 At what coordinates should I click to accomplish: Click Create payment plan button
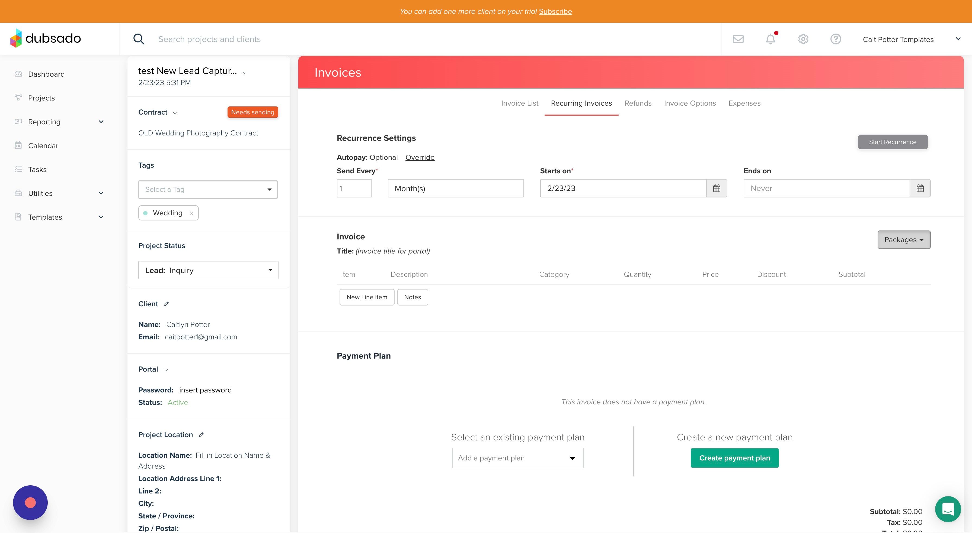point(735,458)
